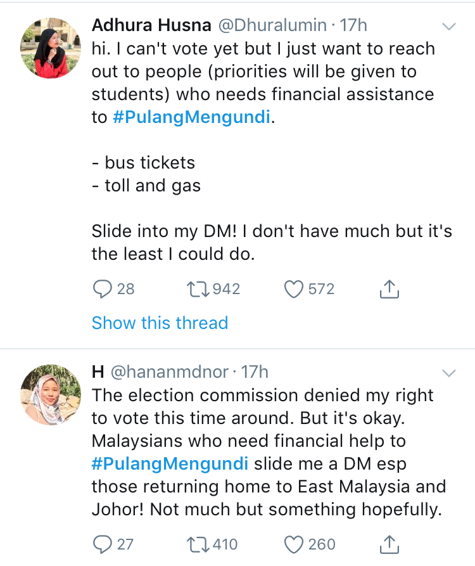475x566 pixels.
Task: Retweet the tweet with 410 retweets
Action: click(x=198, y=544)
